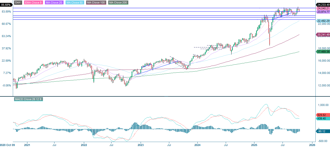Select the 2025 label on the time axis

(x=254, y=145)
